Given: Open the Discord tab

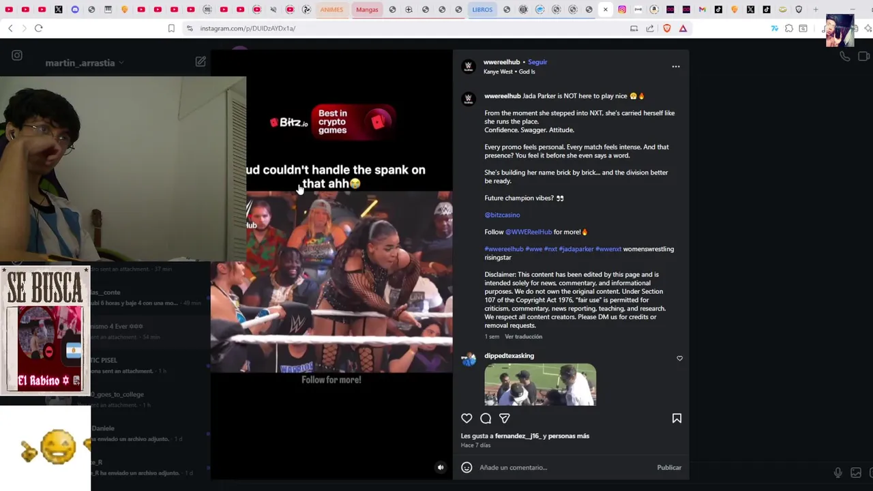Looking at the screenshot, I should pos(75,10).
